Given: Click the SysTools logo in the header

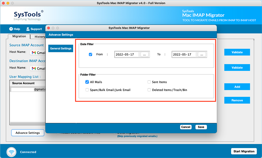Looking at the screenshot, I should (x=28, y=15).
